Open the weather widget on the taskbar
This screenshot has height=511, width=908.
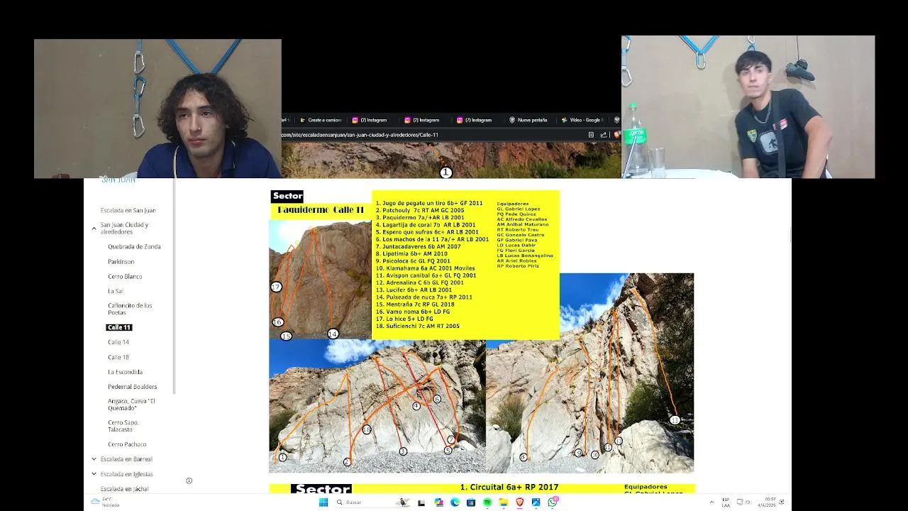point(105,502)
